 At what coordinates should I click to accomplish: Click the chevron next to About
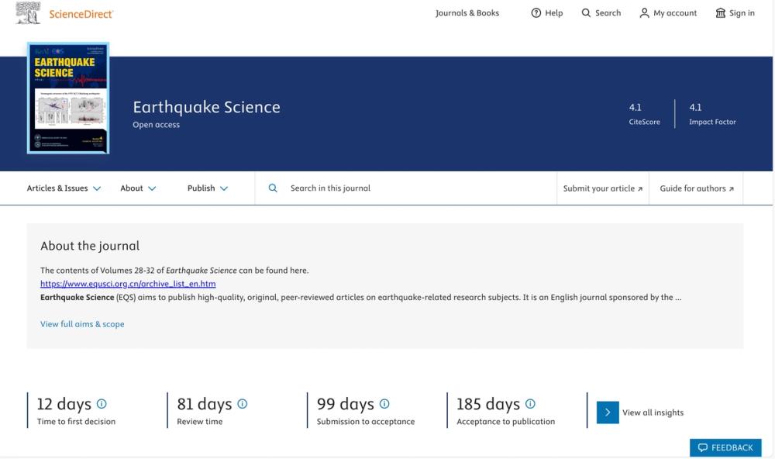(x=152, y=188)
